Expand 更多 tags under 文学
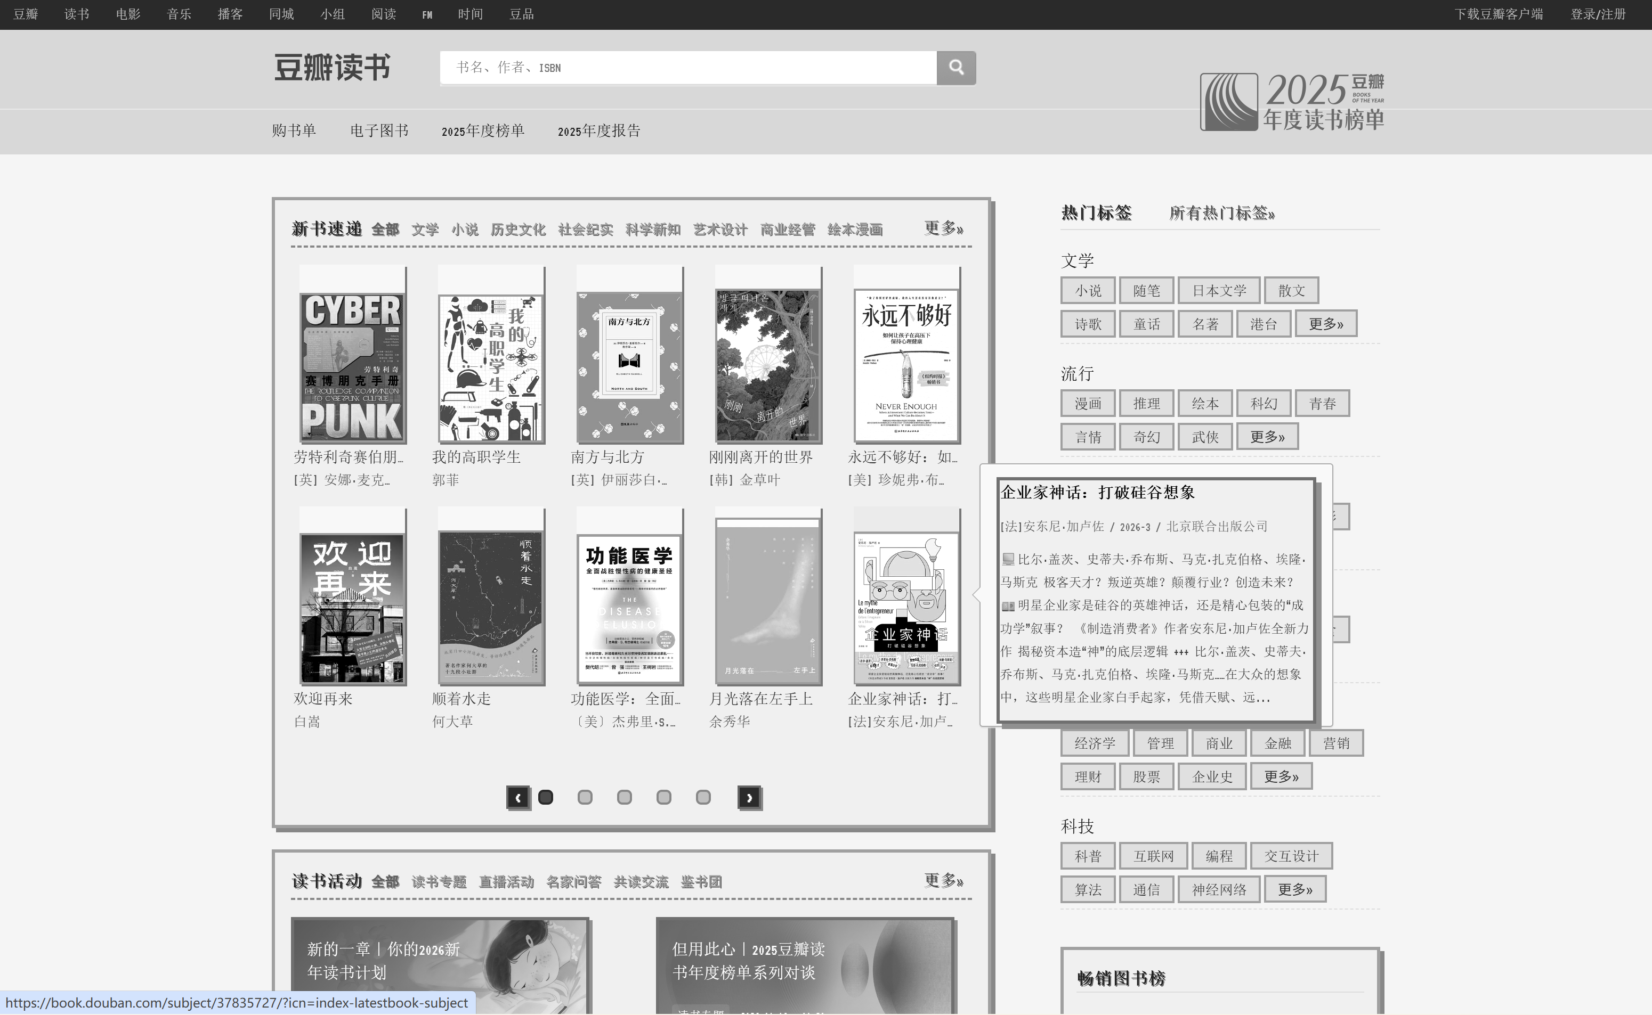Image resolution: width=1652 pixels, height=1015 pixels. point(1326,323)
